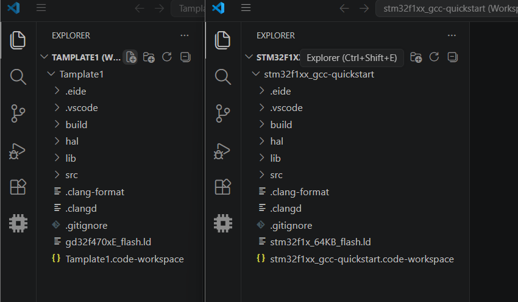Screen dimensions: 518x302
Task: Open Extensions view in right window
Action: pyautogui.click(x=222, y=187)
